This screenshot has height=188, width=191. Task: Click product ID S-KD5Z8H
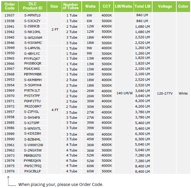33,133
